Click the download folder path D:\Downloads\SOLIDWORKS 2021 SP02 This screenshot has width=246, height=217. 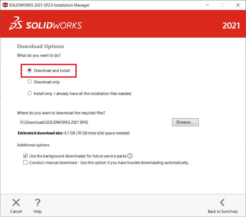click(x=56, y=122)
